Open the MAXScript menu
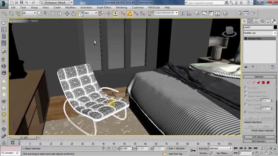The image size is (278, 156). (154, 8)
